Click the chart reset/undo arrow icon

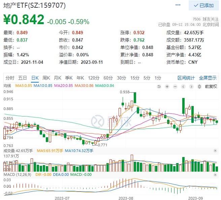coord(159,86)
